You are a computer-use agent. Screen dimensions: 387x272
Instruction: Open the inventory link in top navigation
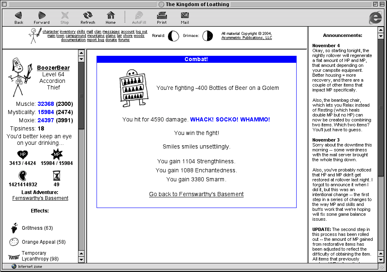point(67,32)
